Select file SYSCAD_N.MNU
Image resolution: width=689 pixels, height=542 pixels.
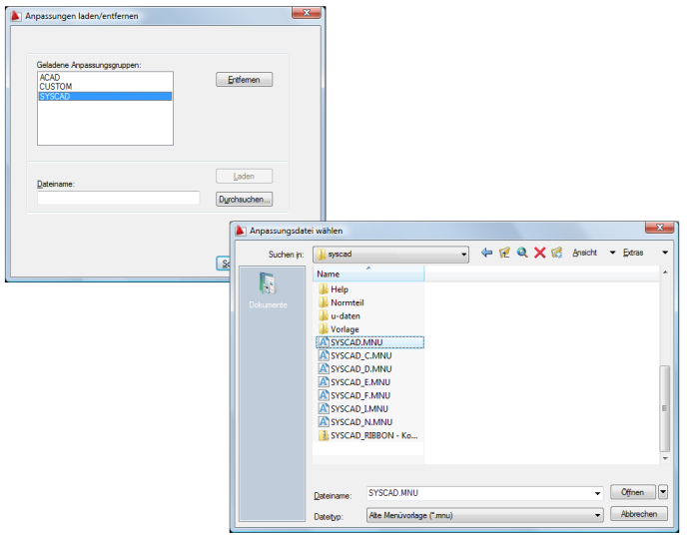(355, 422)
